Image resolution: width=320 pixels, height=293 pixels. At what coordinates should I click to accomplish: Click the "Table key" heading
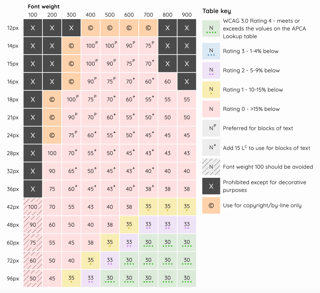217,11
